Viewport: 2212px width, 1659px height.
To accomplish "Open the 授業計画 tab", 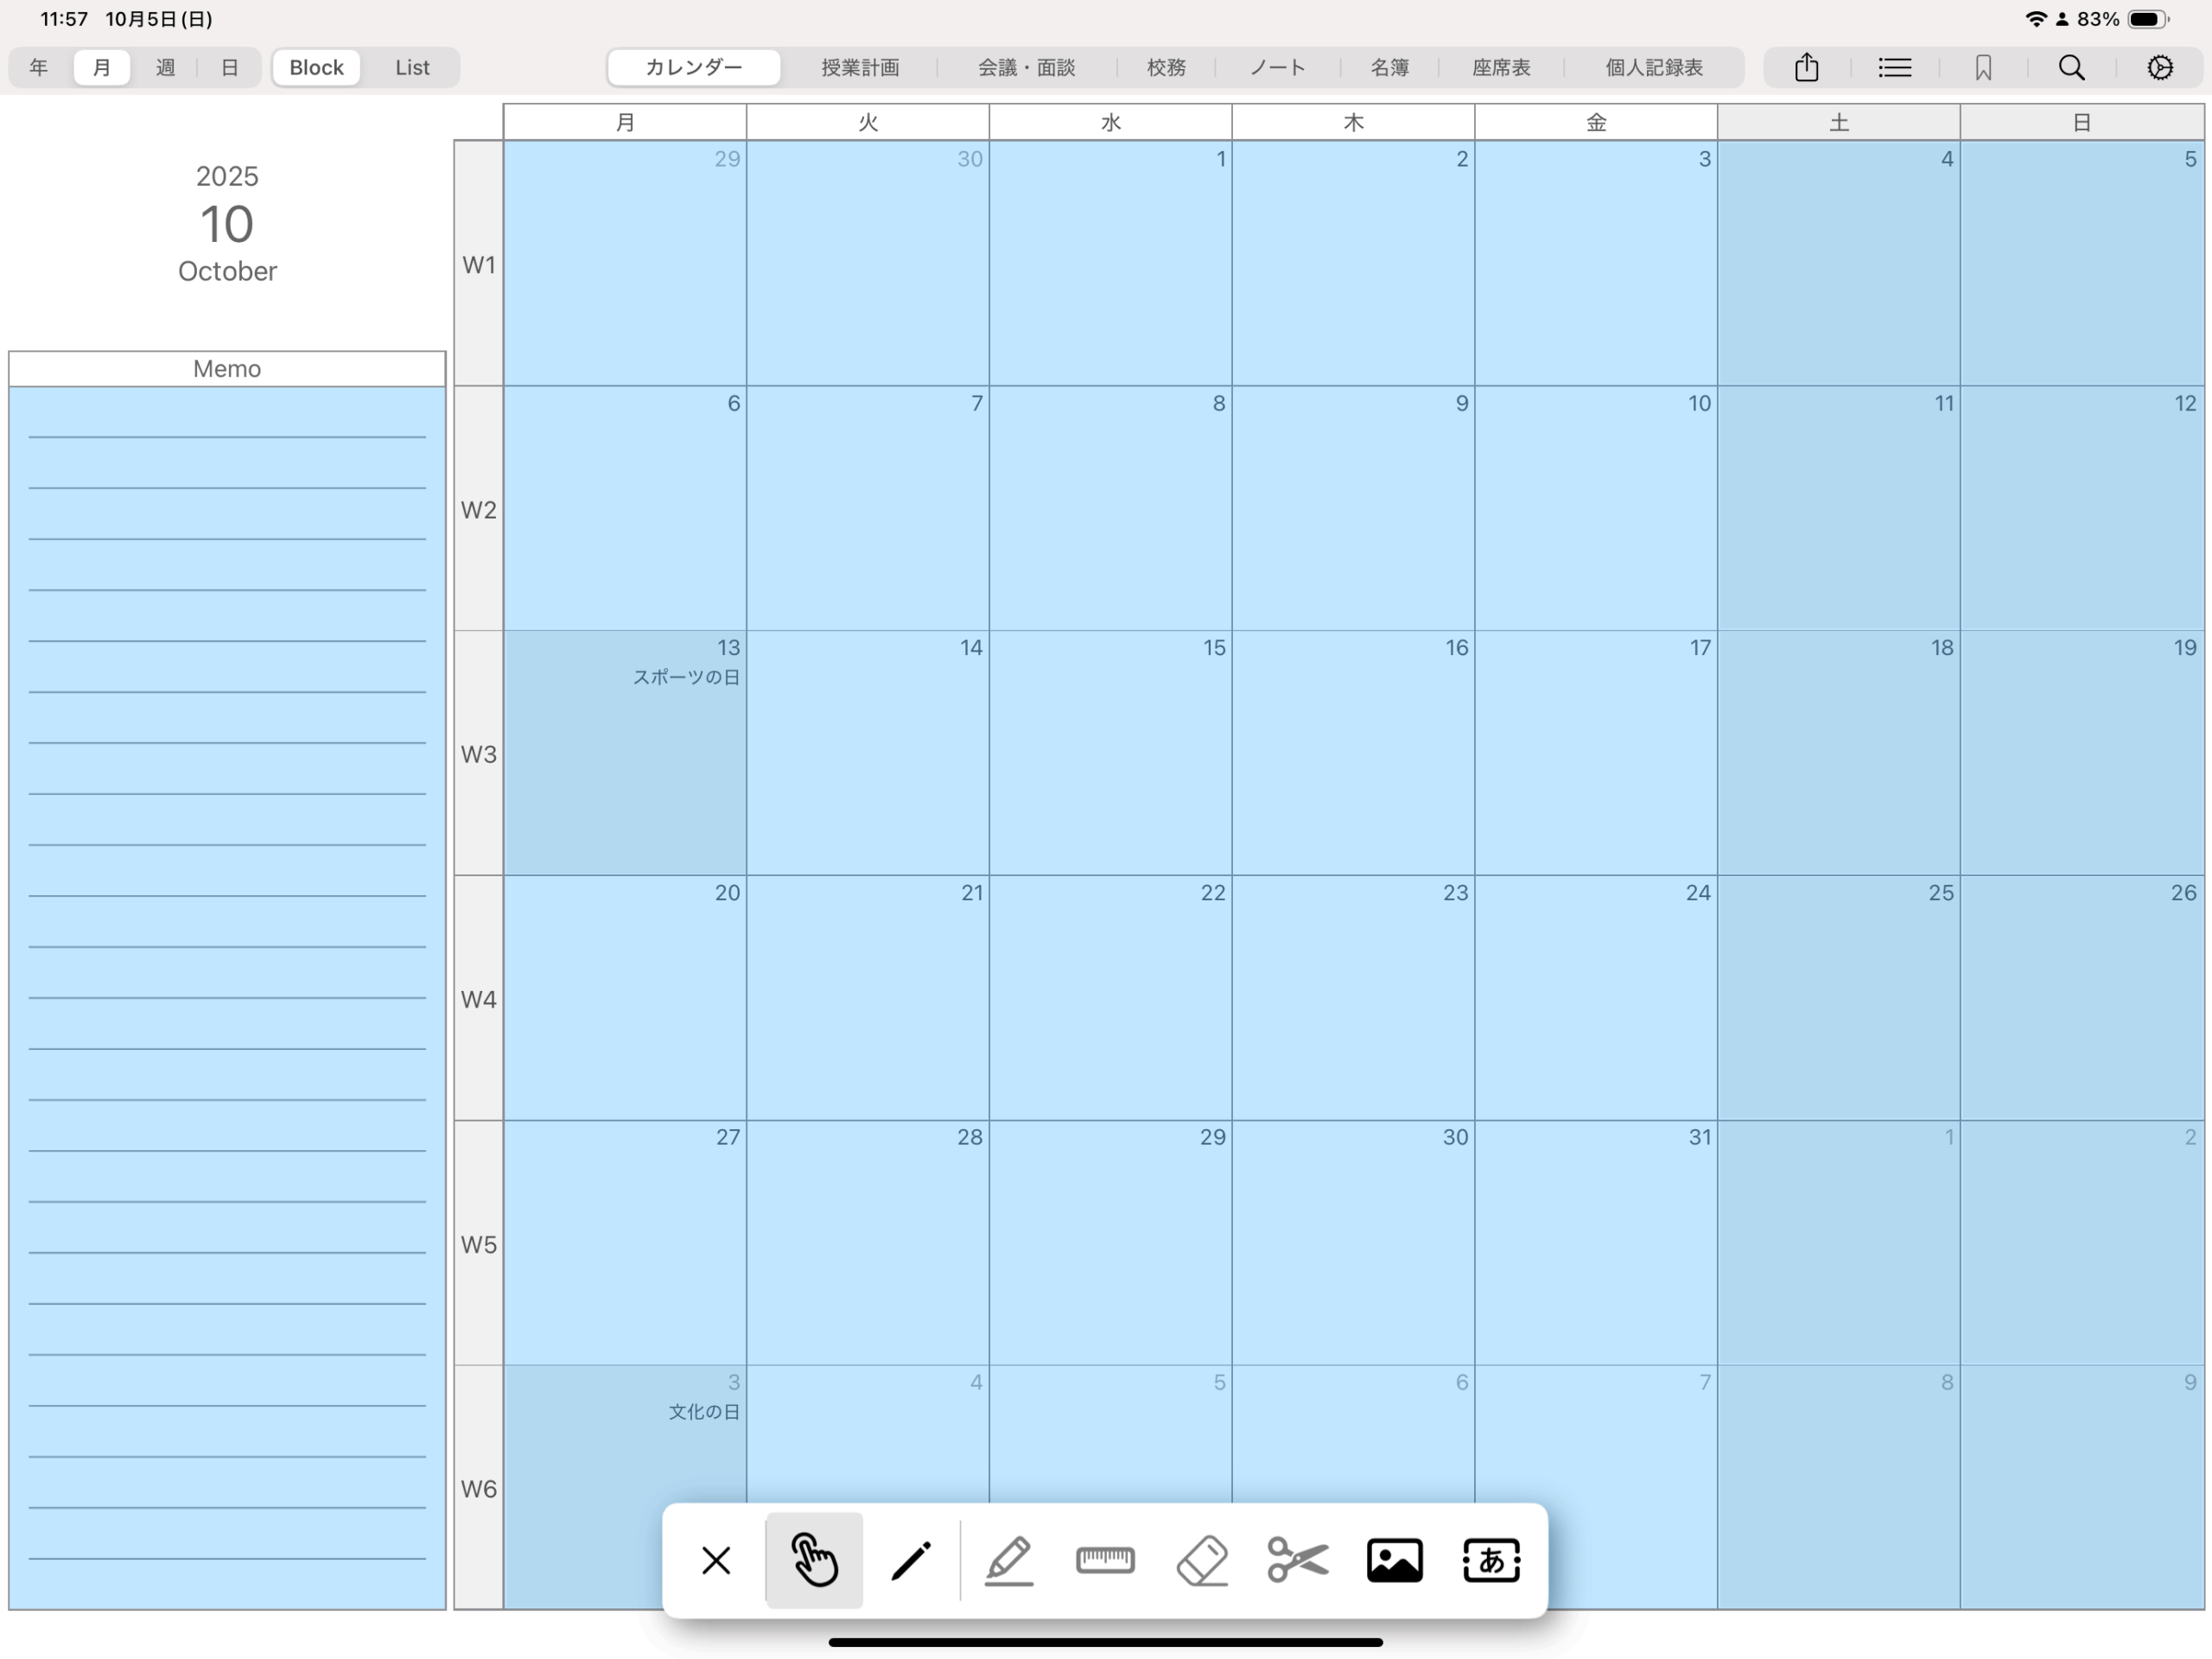I will [860, 68].
